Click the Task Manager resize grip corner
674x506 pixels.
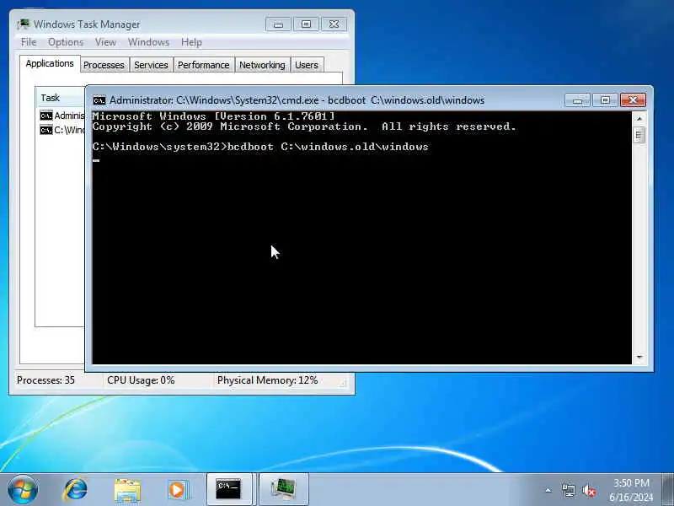(x=343, y=383)
